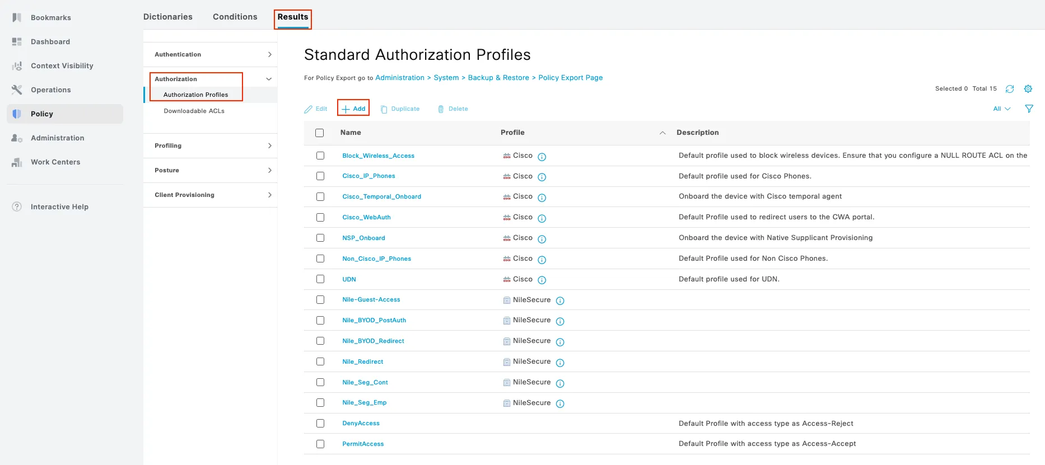1045x465 pixels.
Task: Show info for Cisco_WebAuth Cisco profile
Action: point(542,218)
